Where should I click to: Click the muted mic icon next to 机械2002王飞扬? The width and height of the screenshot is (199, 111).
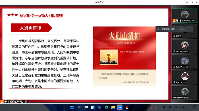click(x=174, y=67)
